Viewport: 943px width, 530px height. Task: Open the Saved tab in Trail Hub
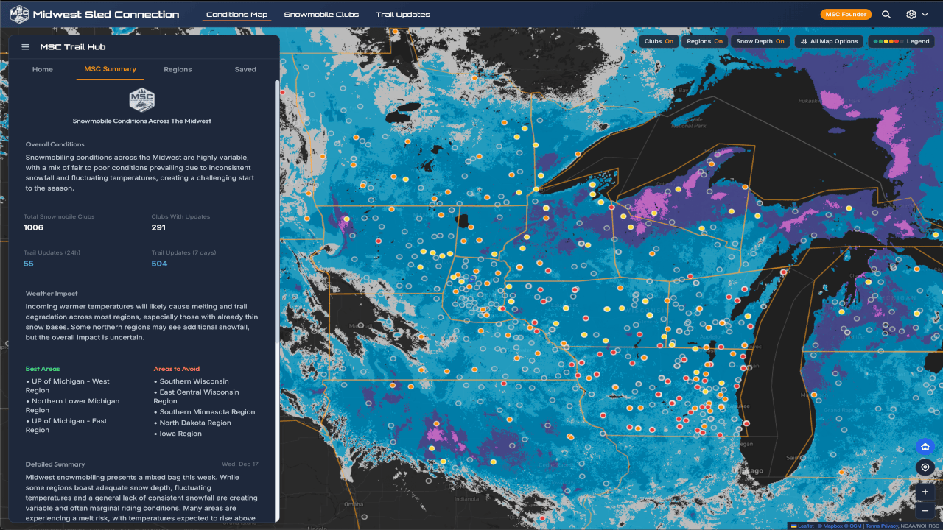coord(245,69)
